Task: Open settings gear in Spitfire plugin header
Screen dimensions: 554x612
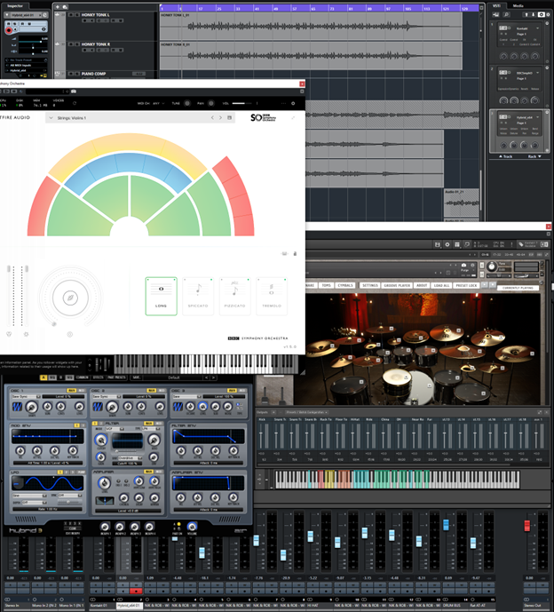Action: [x=293, y=103]
